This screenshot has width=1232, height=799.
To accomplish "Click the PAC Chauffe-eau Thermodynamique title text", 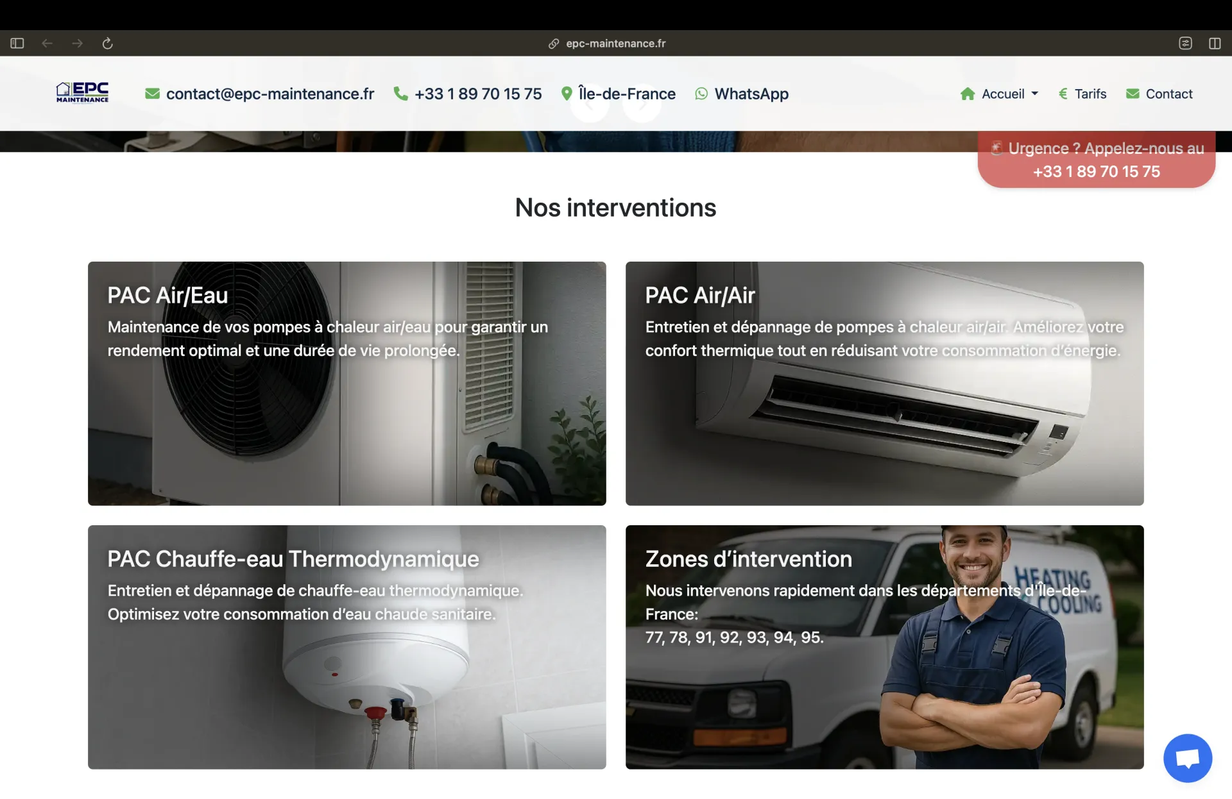I will (x=293, y=559).
